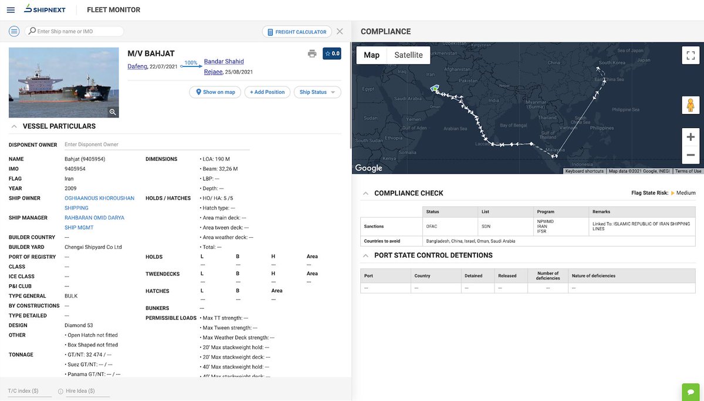
Task: Click the star rating 0.0 badge
Action: (x=332, y=53)
